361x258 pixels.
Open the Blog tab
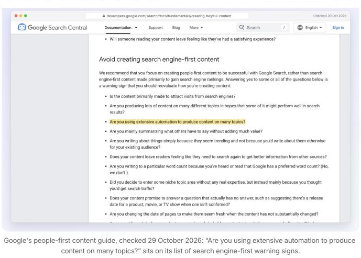176,28
